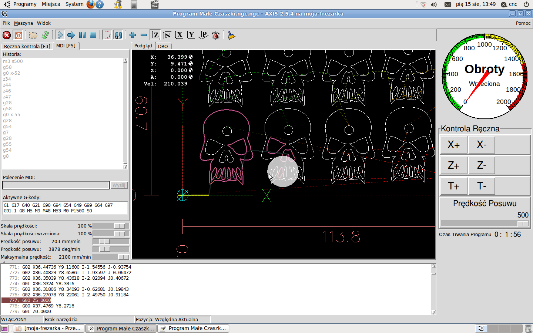Toggle the rotate view cone icon
The width and height of the screenshot is (533, 333).
click(x=215, y=35)
